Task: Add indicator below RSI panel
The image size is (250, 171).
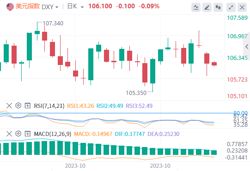Action: [28, 106]
